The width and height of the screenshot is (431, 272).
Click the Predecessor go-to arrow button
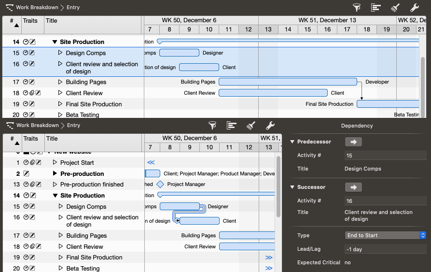point(353,142)
